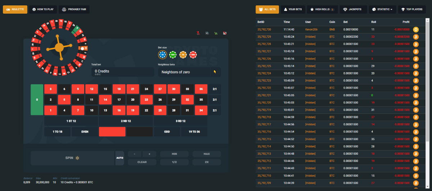
Task: Click the Bitcoin icon in row 35,792,721
Action: (x=415, y=95)
